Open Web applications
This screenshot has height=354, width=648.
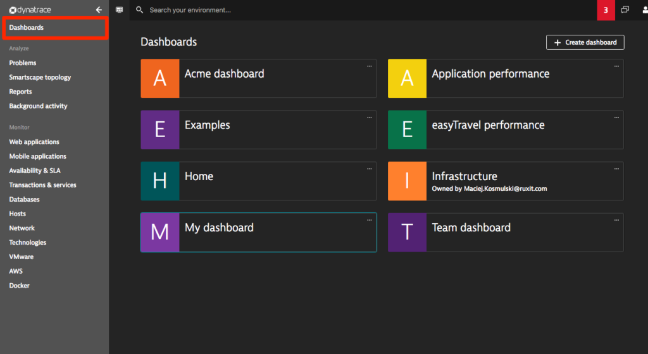(x=34, y=142)
